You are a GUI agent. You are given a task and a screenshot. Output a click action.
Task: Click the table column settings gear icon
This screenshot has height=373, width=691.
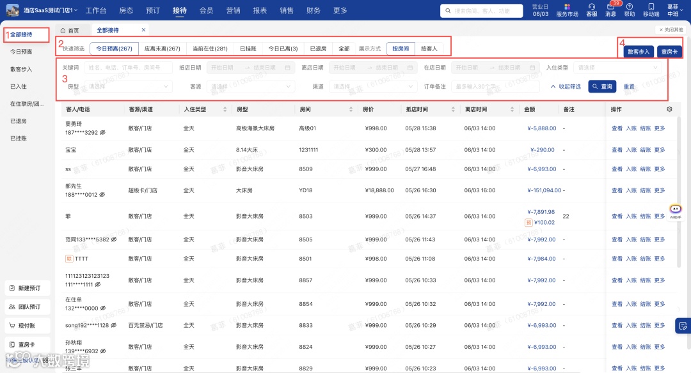click(669, 109)
